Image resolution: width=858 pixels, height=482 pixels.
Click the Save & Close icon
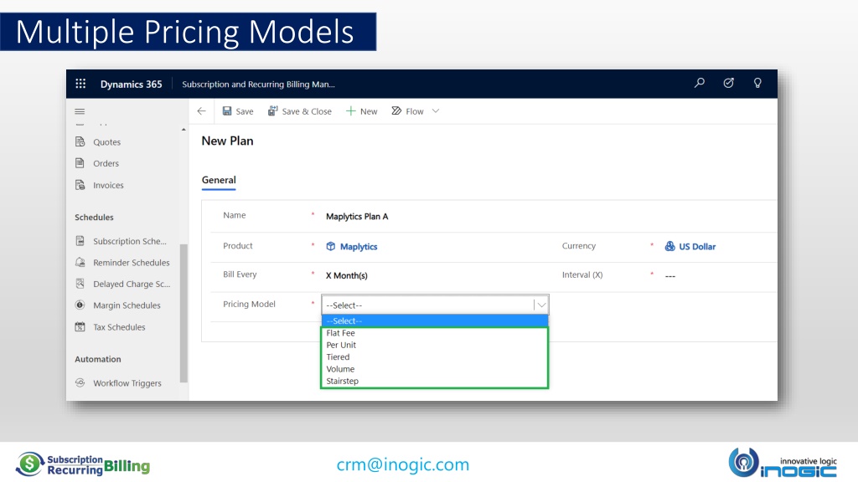(272, 111)
